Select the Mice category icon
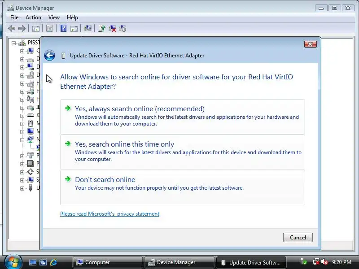Screen dimensions: 359x269 click(x=30, y=123)
